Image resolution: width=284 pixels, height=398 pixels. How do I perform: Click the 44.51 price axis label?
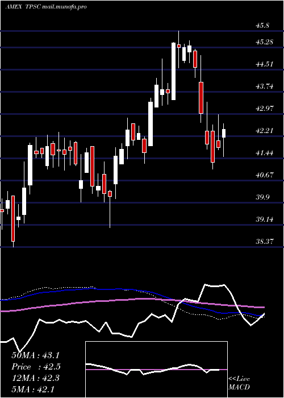pos(265,64)
